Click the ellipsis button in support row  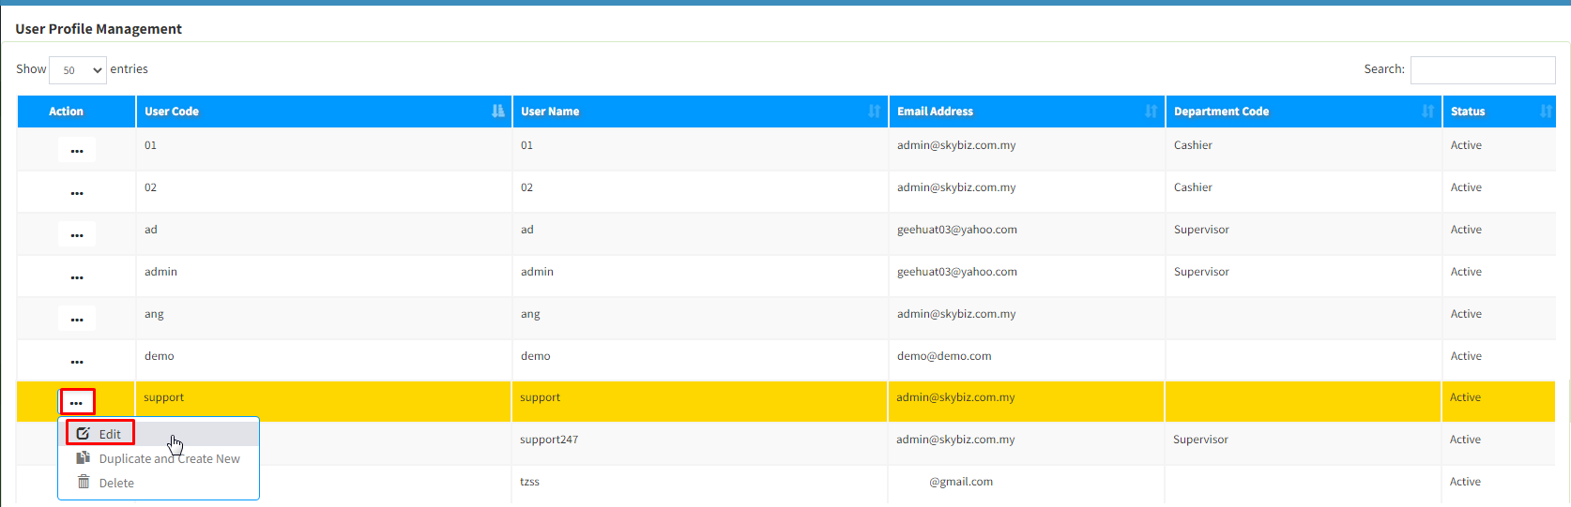point(77,402)
